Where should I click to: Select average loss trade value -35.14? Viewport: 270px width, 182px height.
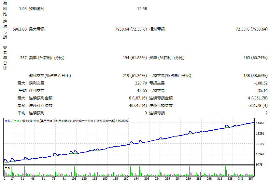(262, 91)
